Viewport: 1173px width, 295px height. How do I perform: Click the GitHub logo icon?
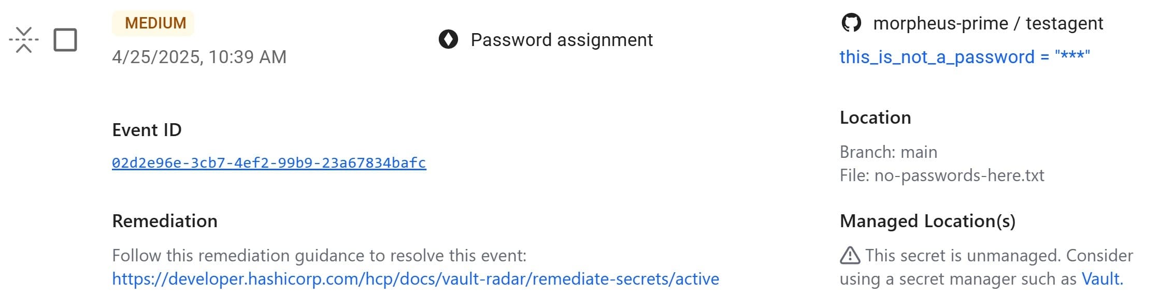click(x=851, y=23)
